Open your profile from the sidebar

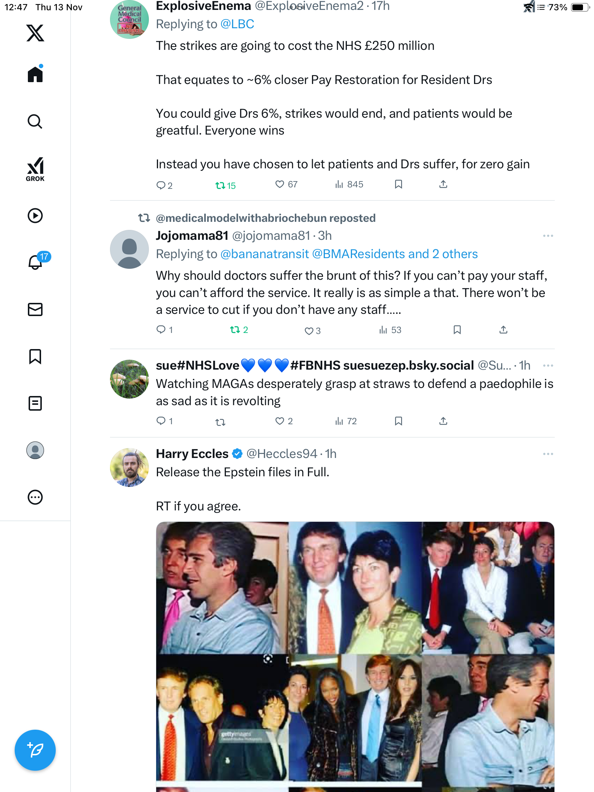click(35, 450)
